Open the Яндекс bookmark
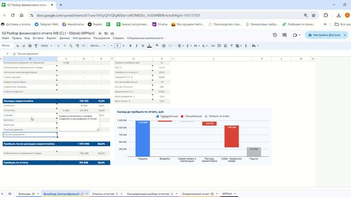 (95, 24)
